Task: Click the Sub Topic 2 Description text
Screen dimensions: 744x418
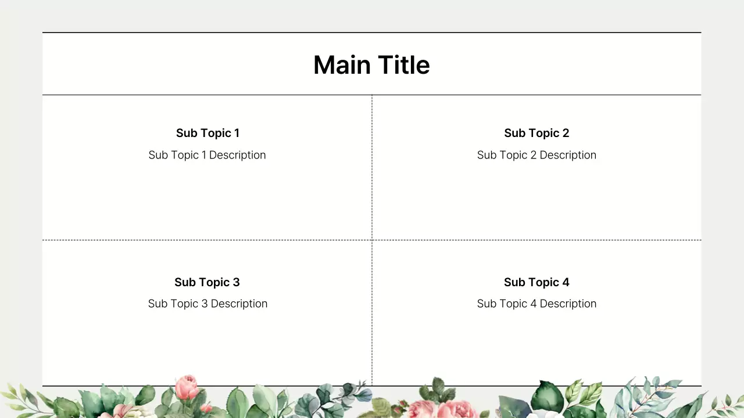Action: point(536,155)
